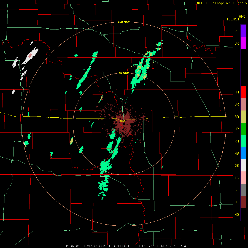This screenshot has width=248, height=248.
Task: Click the IC legend label
Action: coord(236,178)
